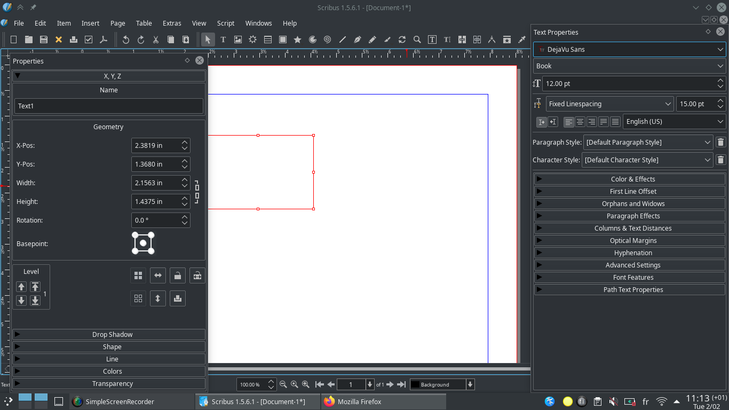Click the Name field containing Text1

[108, 106]
